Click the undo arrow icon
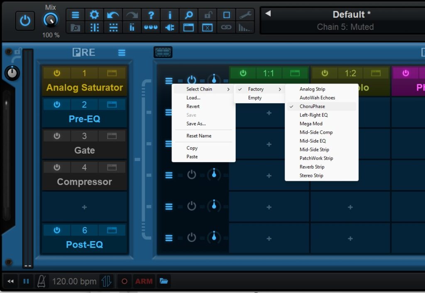425x293 pixels. coord(113,15)
